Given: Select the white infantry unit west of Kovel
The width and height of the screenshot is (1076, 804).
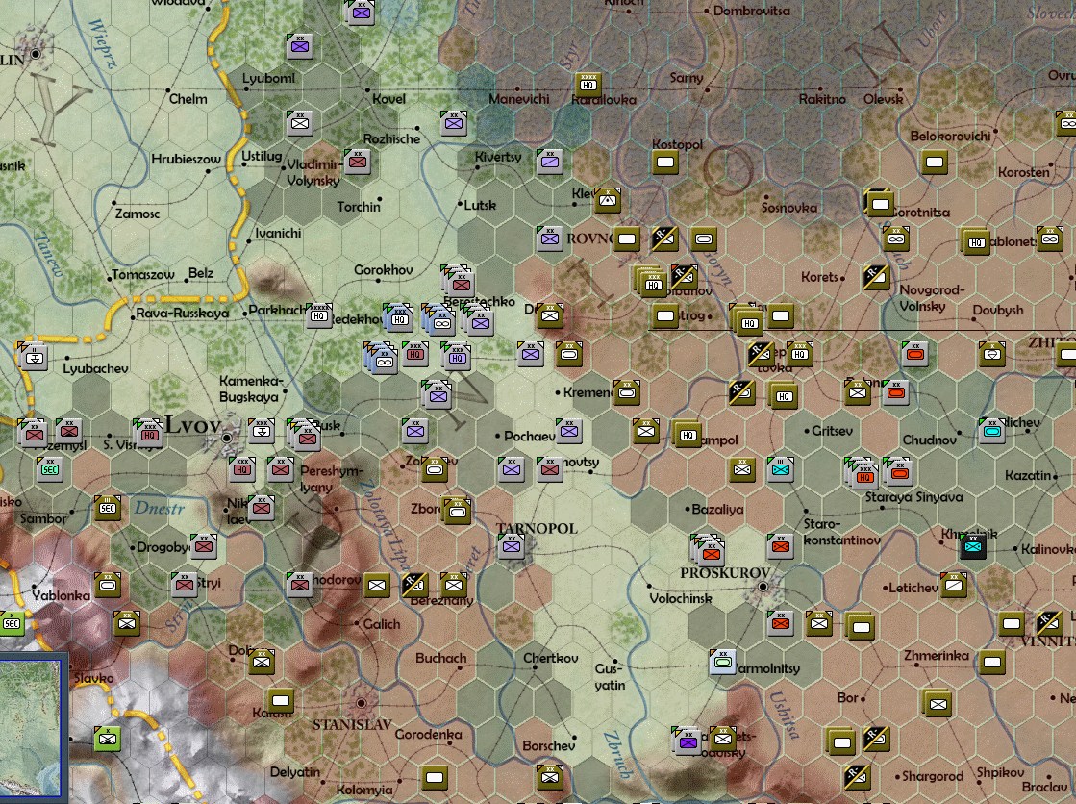Looking at the screenshot, I should (300, 124).
